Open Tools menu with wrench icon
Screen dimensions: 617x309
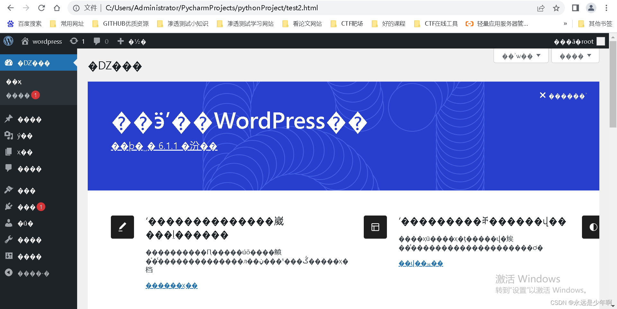pyautogui.click(x=39, y=240)
